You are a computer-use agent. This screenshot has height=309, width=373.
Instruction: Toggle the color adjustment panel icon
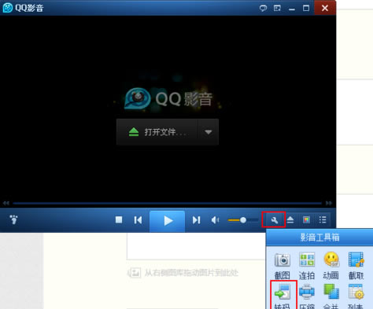306,220
